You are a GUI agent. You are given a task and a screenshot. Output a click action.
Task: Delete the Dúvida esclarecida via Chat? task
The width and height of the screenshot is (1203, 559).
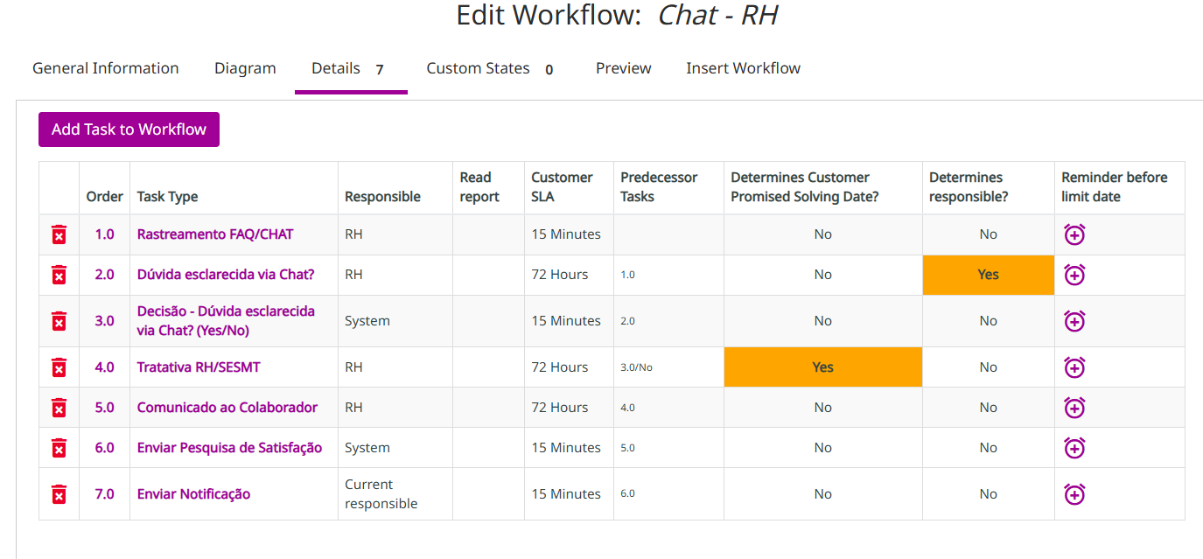coord(59,275)
